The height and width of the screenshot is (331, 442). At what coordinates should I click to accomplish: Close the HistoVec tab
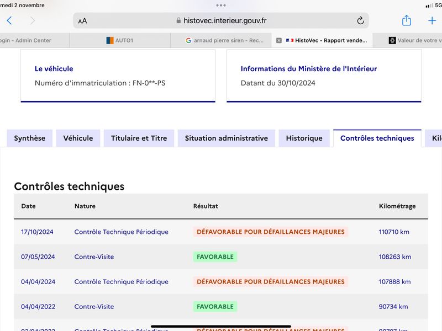tap(279, 40)
